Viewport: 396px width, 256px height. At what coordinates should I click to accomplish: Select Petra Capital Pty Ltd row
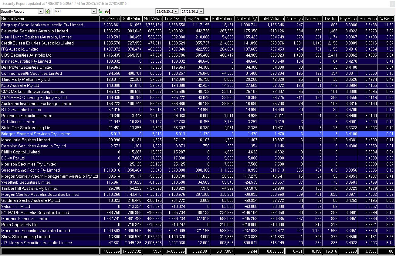click(x=197, y=225)
